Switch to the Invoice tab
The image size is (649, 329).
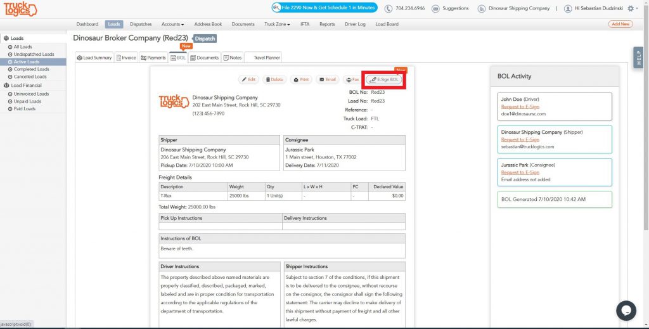(x=126, y=58)
